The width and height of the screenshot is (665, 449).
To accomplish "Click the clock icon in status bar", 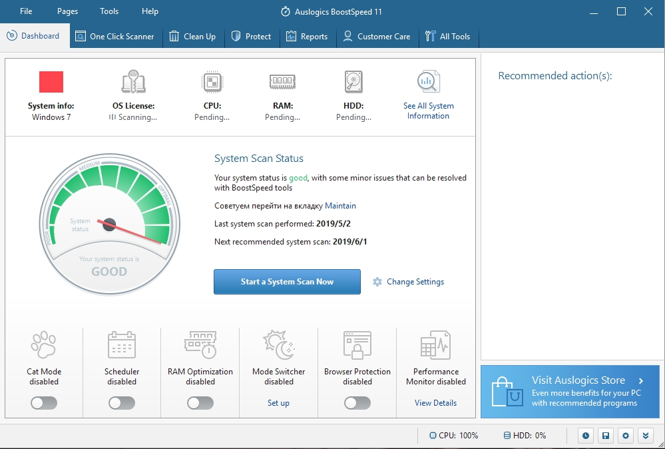I will (x=586, y=436).
